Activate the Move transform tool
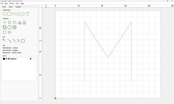Image resolution: width=174 pixels, height=104 pixels. (5, 22)
